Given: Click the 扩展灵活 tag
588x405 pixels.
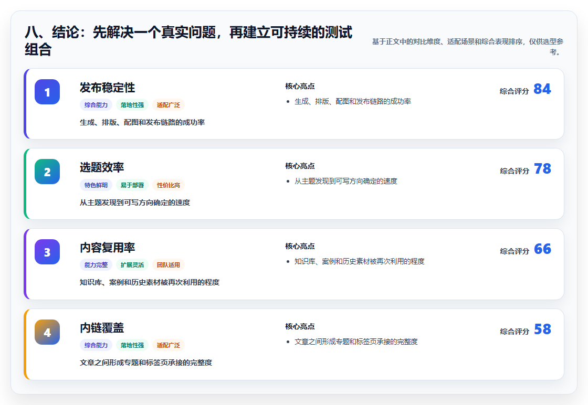Looking at the screenshot, I should 132,265.
